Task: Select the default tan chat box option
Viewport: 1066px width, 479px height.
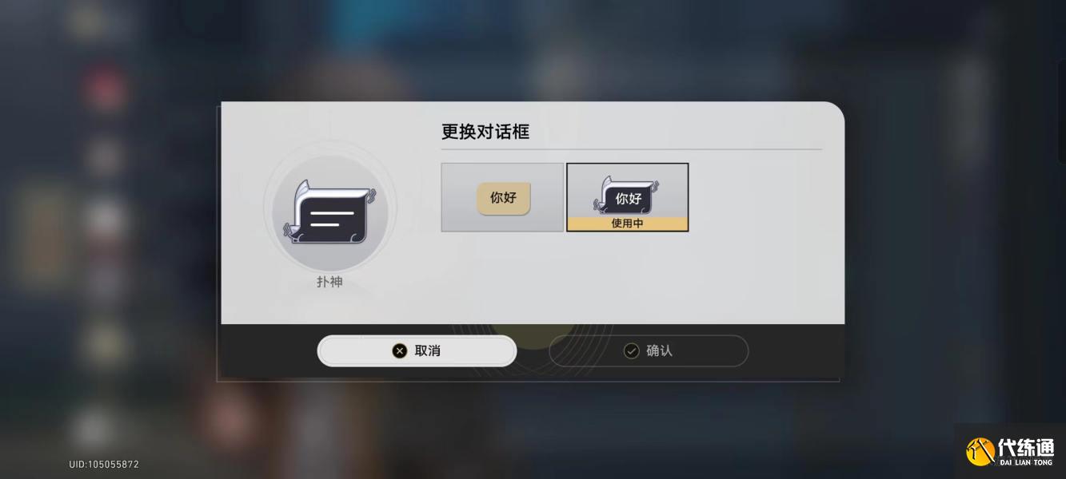Action: pyautogui.click(x=502, y=197)
